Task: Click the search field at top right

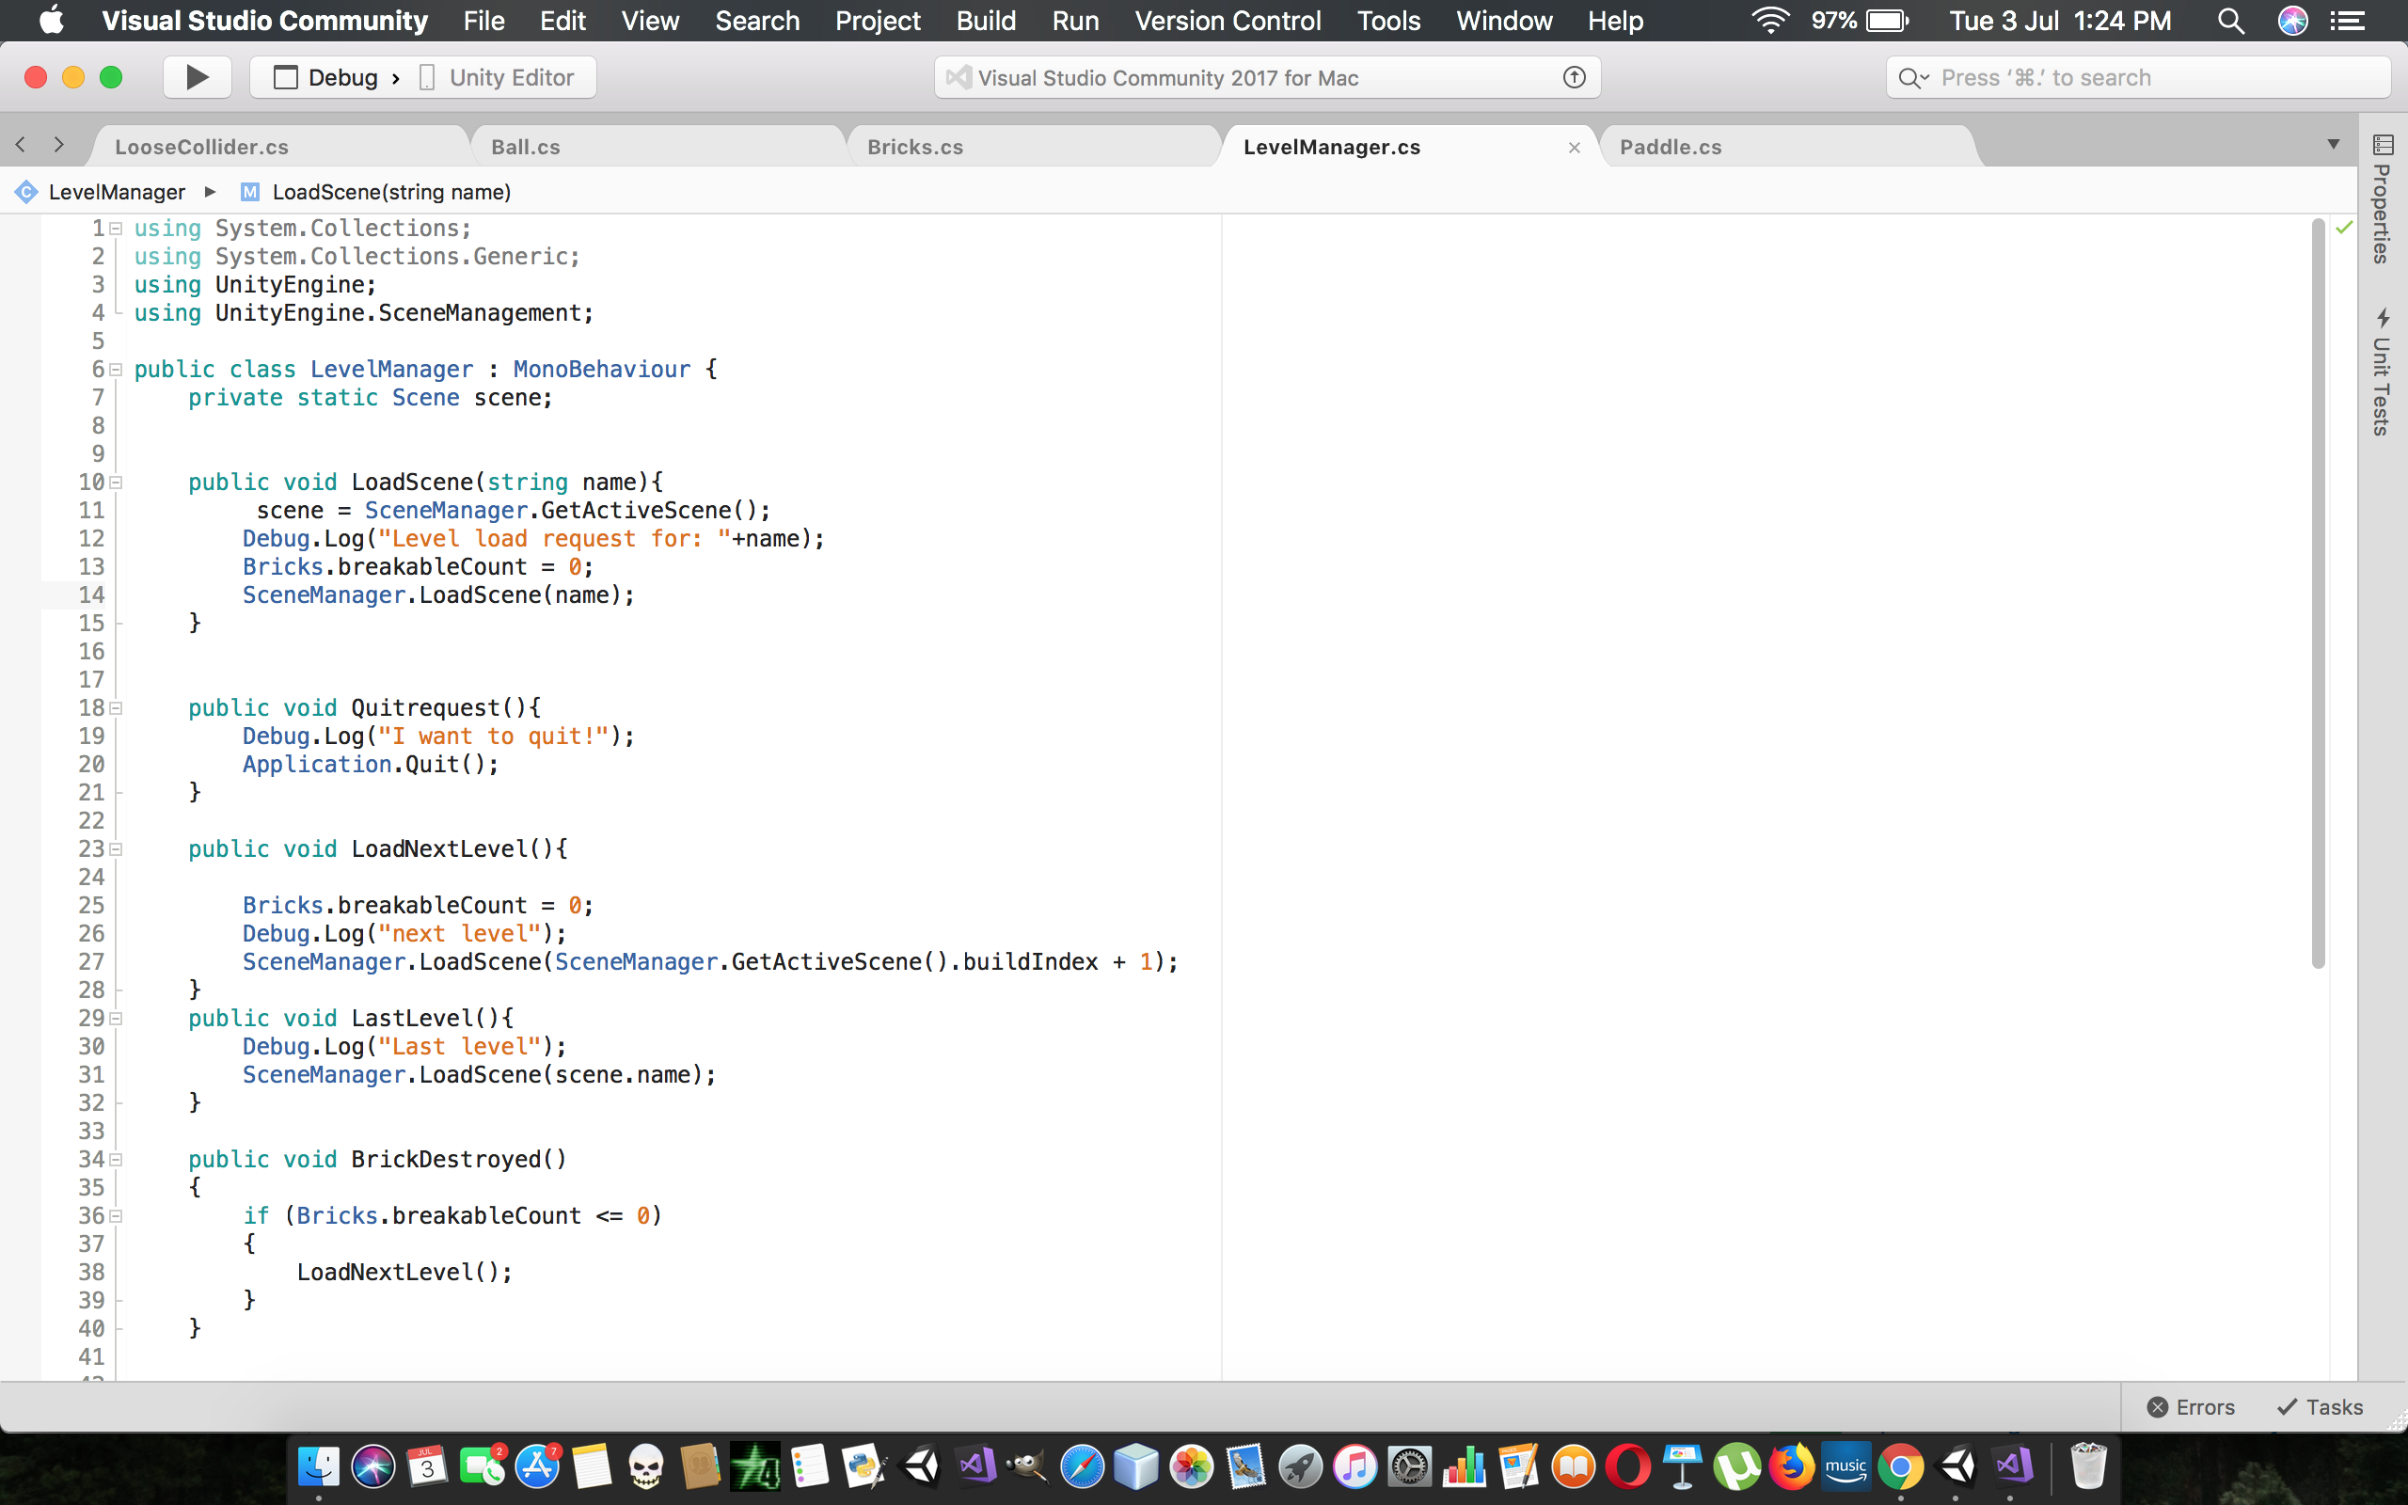Action: click(x=2138, y=78)
